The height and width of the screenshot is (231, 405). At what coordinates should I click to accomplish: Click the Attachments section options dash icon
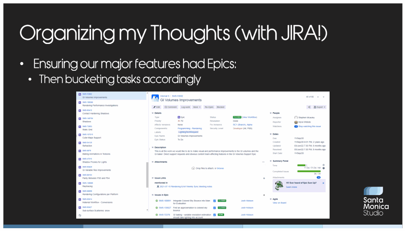[263, 162]
